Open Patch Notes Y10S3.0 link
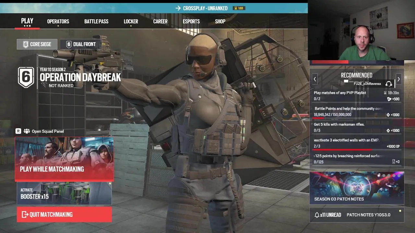Image resolution: width=415 pixels, height=233 pixels. point(368,215)
